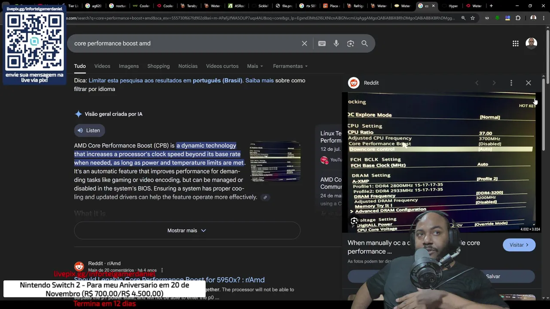Image resolution: width=550 pixels, height=309 pixels.
Task: Switch to the Shopping tab
Action: (159, 66)
